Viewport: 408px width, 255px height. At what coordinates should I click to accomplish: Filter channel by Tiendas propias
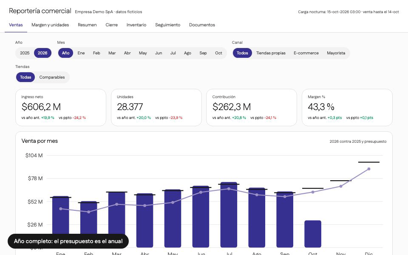271,53
